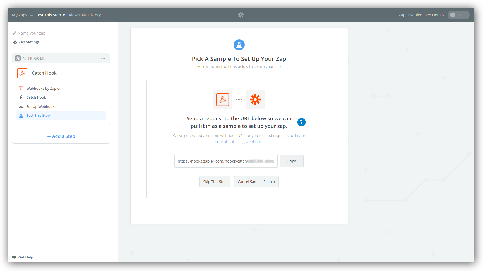
Task: Click Add a Step button
Action: [x=61, y=136]
